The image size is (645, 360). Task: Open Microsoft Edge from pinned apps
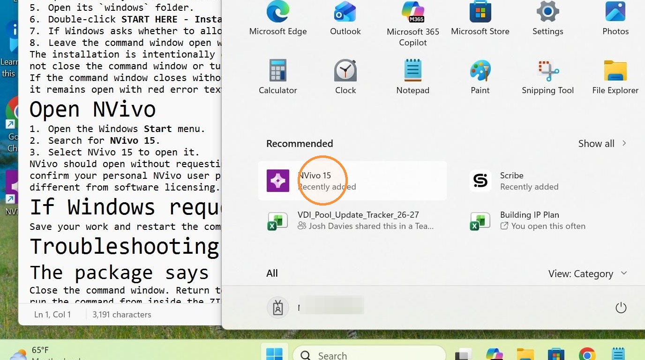[278, 19]
